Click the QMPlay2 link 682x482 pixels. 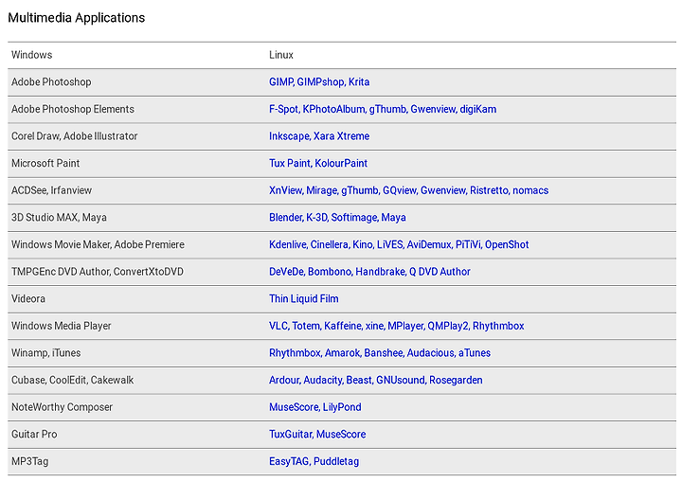[x=448, y=326]
